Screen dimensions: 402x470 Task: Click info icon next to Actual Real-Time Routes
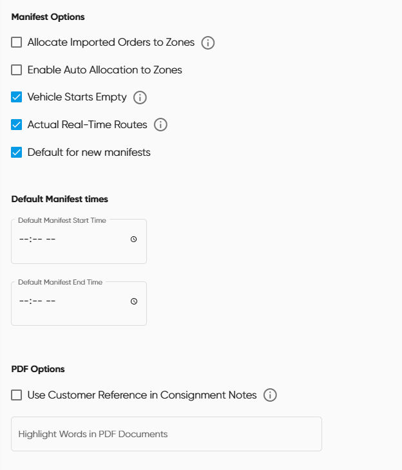160,125
